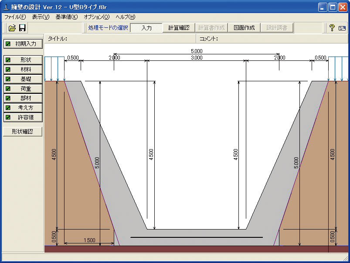Switch processing mode to 図面作成
The height and width of the screenshot is (263, 350).
[x=244, y=28]
